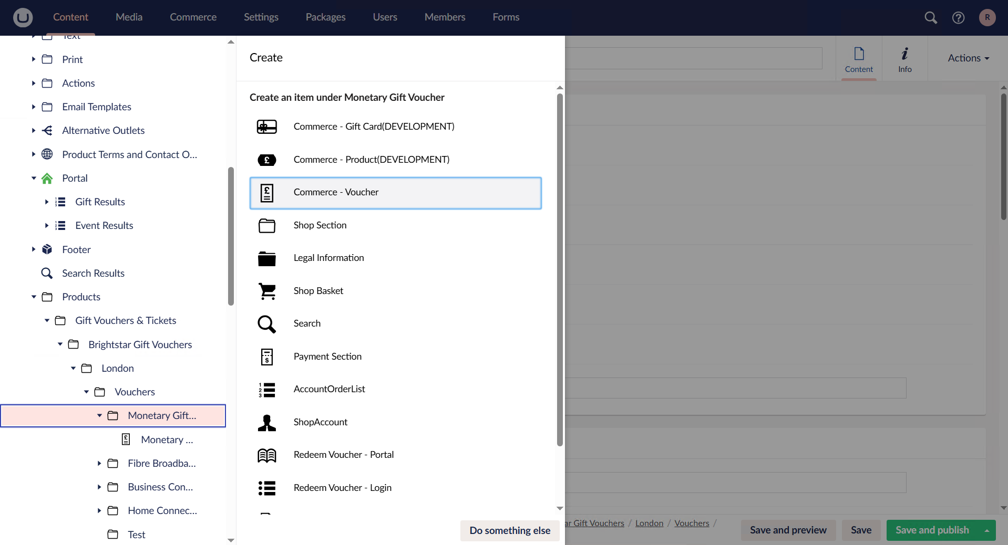This screenshot has width=1008, height=545.
Task: Select the Commerce - Gift Card item type icon
Action: pos(266,127)
